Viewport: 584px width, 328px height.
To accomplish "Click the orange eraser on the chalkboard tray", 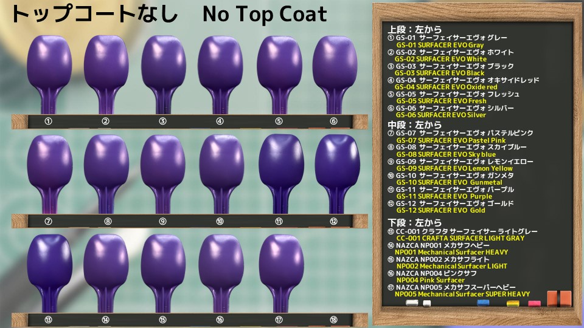I will pos(559,299).
